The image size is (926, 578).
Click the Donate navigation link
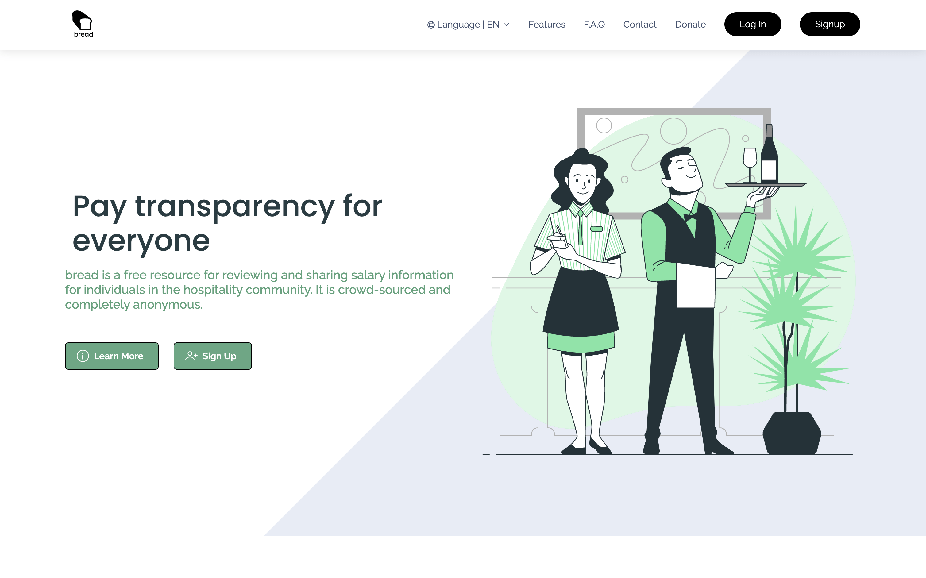tap(690, 25)
